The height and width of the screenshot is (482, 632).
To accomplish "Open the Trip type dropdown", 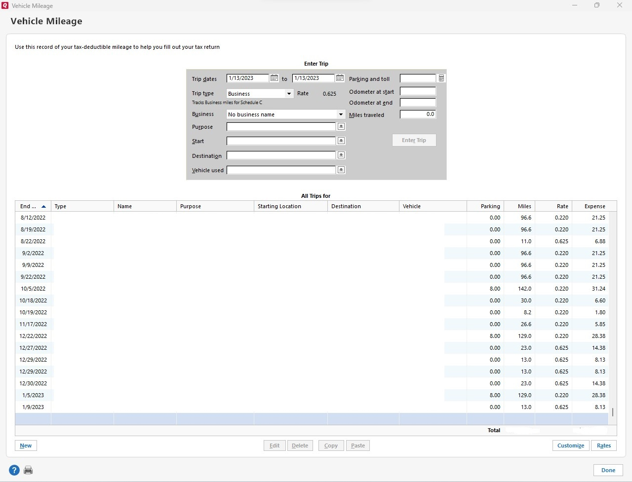I will coord(289,93).
